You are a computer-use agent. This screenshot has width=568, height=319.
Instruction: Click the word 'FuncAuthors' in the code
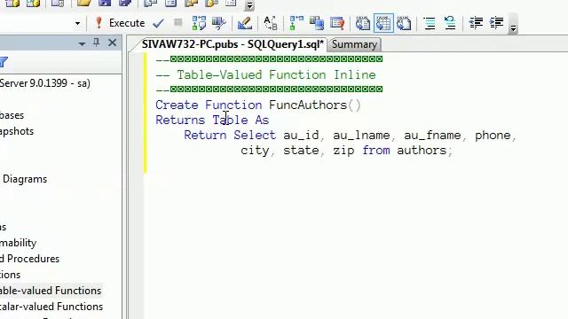[308, 105]
